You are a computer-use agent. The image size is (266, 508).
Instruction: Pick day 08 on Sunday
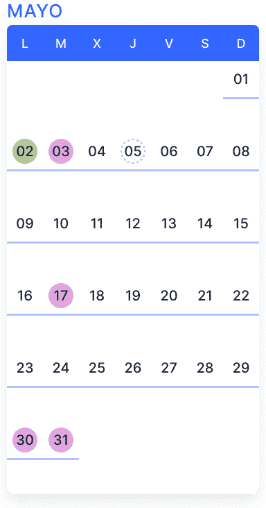pos(241,151)
